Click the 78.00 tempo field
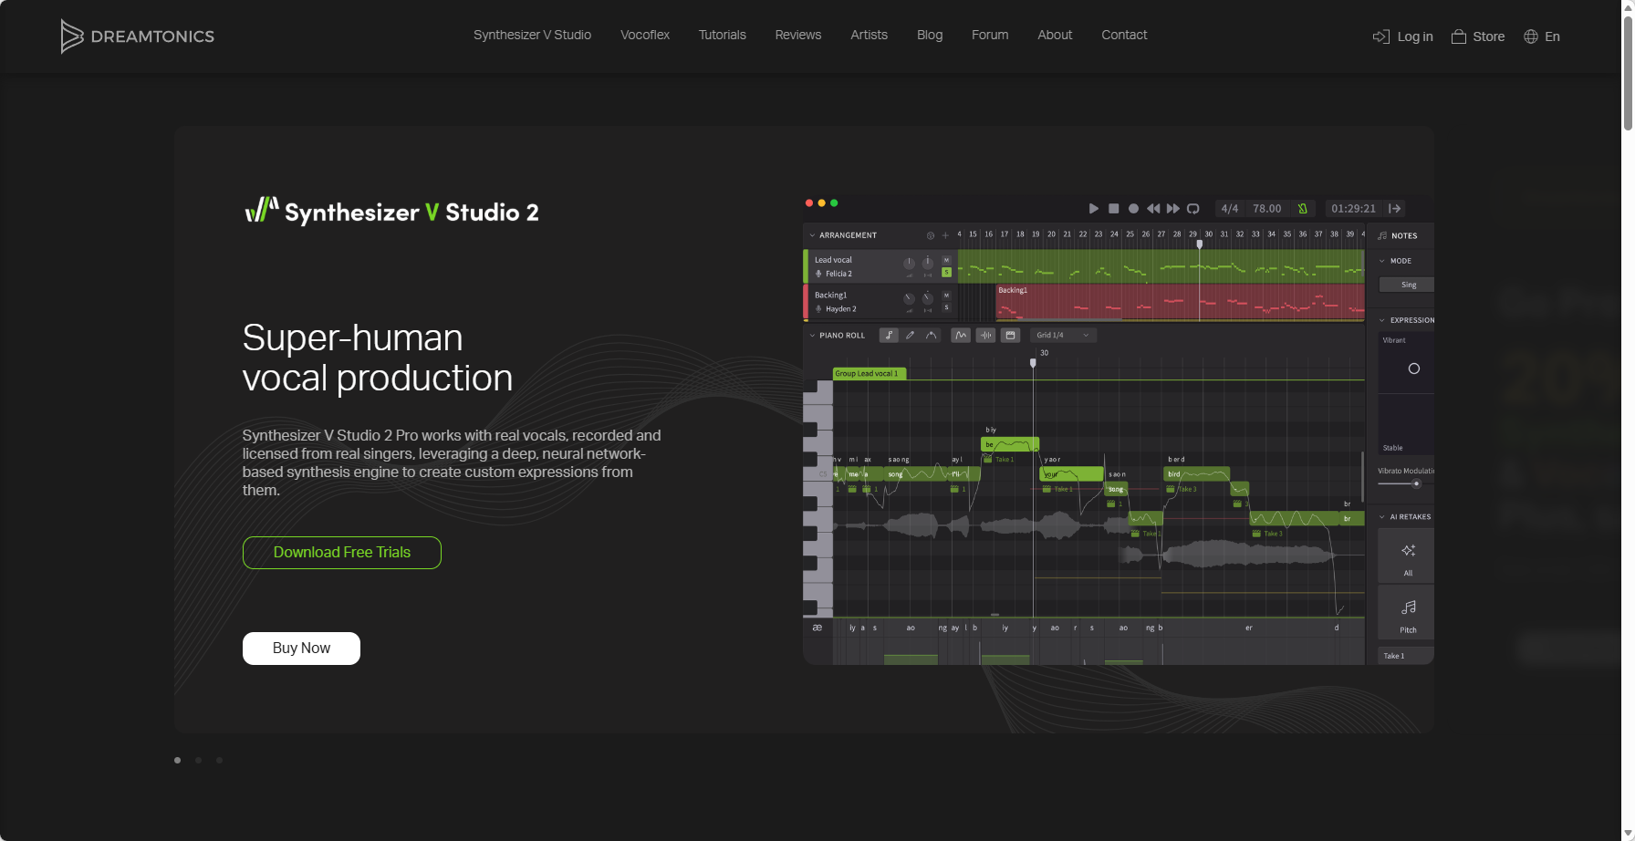The height and width of the screenshot is (841, 1635). click(x=1266, y=209)
